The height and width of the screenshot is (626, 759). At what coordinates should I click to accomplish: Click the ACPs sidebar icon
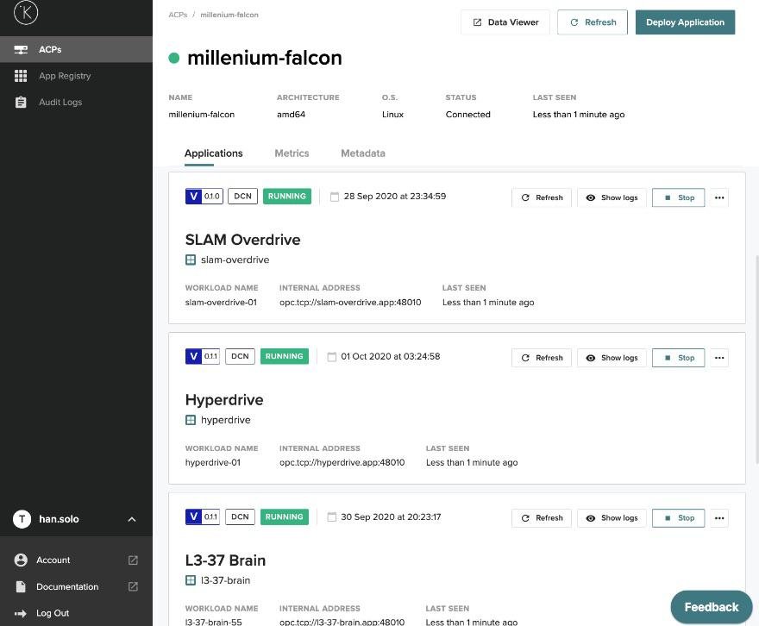click(x=21, y=50)
